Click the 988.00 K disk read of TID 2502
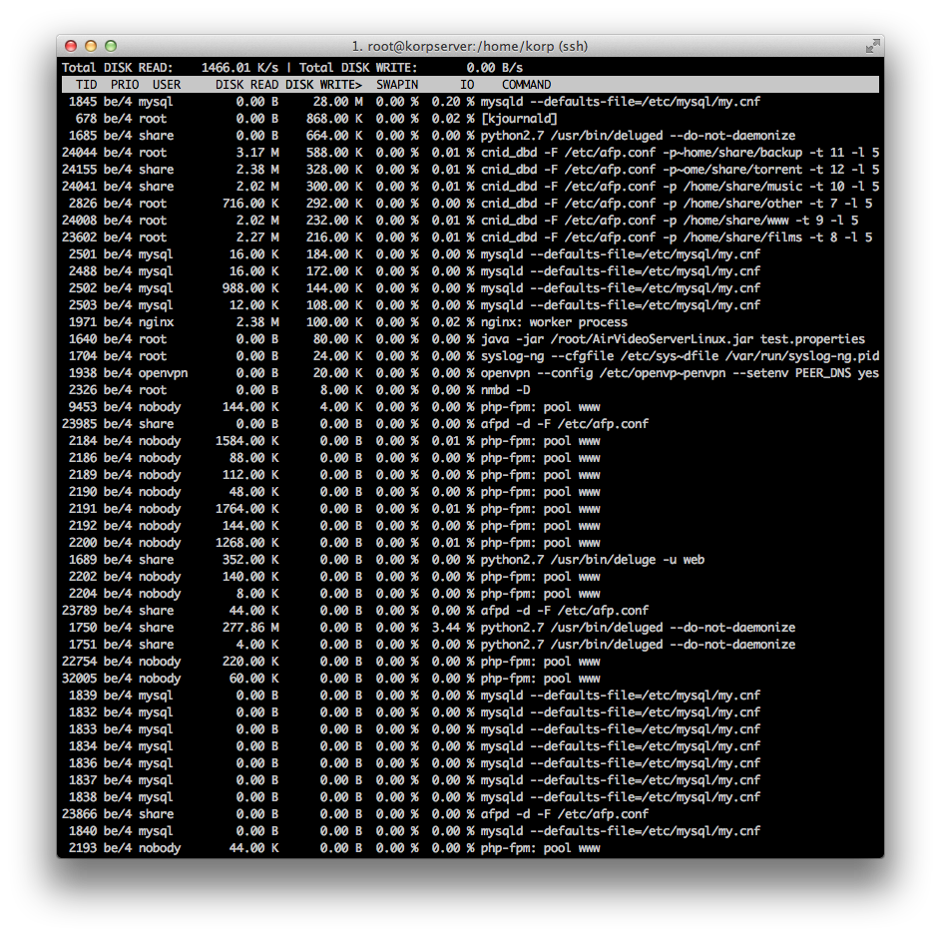 point(250,288)
